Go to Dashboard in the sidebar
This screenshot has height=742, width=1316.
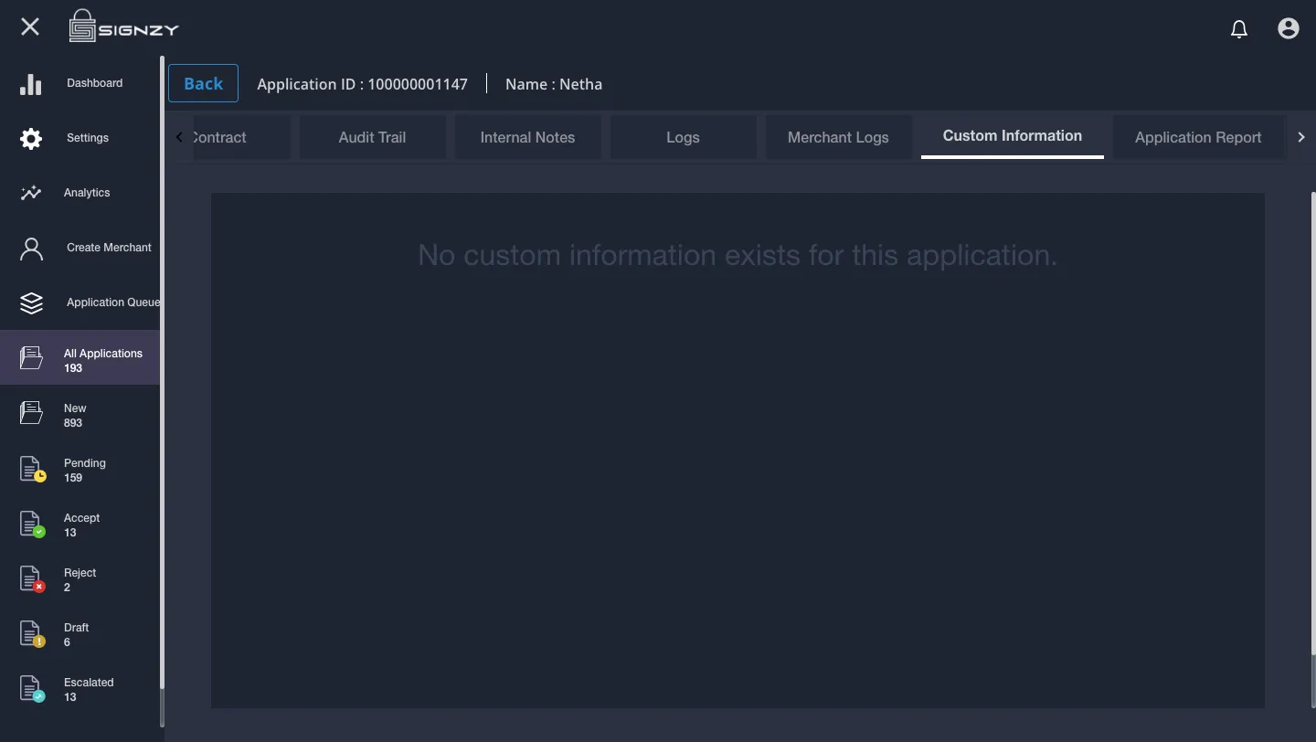(x=80, y=83)
